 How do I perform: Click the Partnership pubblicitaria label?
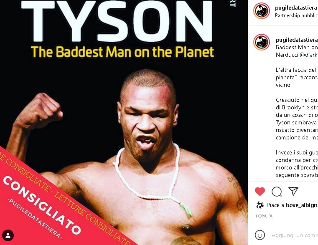296,15
